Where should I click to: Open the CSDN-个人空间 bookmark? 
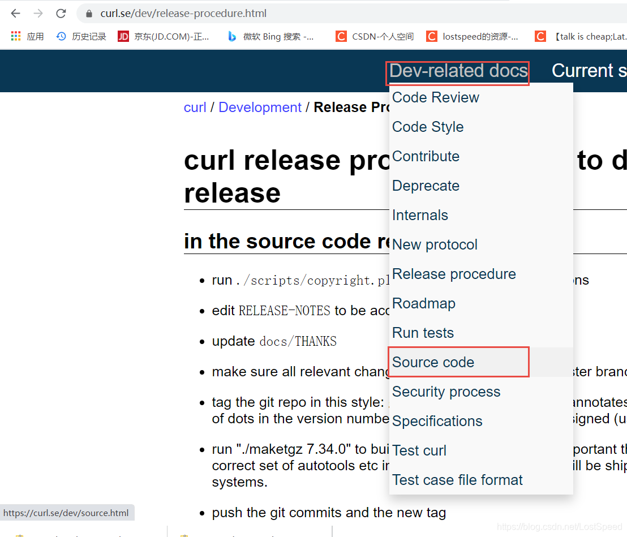375,36
